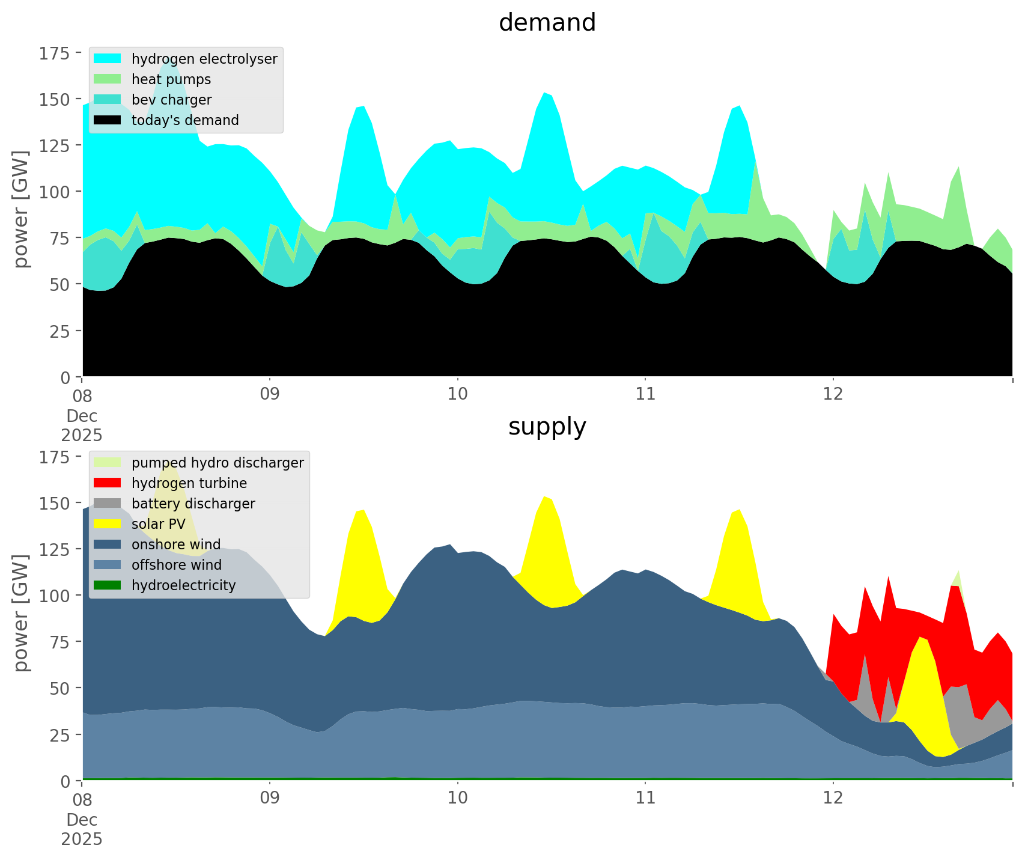This screenshot has width=1025, height=860.
Task: Click the cyan hydrogen electrolyser legend swatch
Action: (108, 59)
